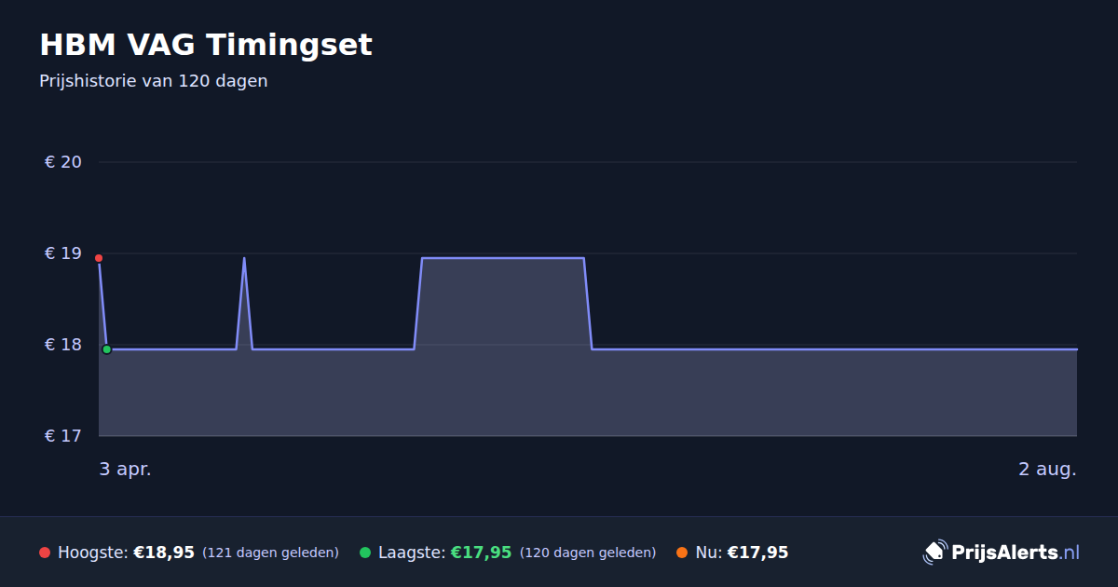Click the PrijsAlerts price tag logo icon

pyautogui.click(x=934, y=553)
